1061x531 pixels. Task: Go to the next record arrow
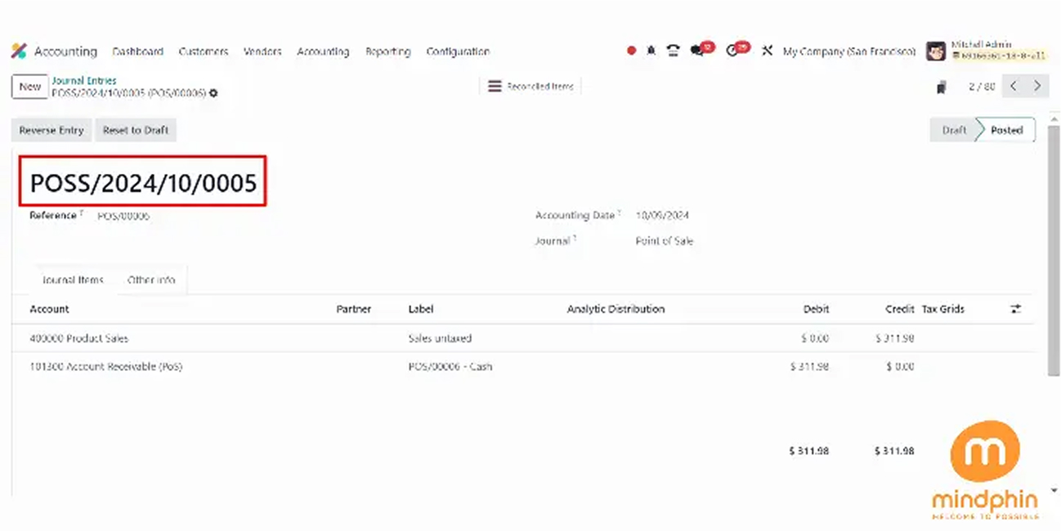pyautogui.click(x=1037, y=86)
